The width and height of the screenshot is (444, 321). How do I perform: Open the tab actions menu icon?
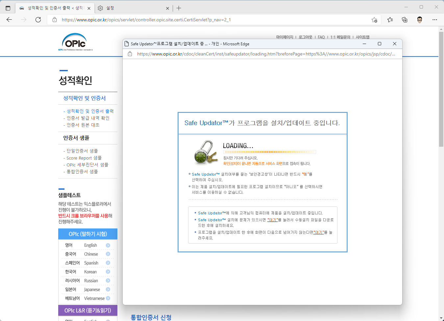pyautogui.click(x=8, y=8)
